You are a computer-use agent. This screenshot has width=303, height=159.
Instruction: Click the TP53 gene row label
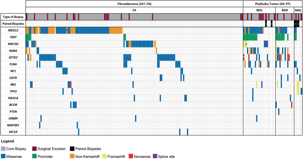tap(7, 91)
